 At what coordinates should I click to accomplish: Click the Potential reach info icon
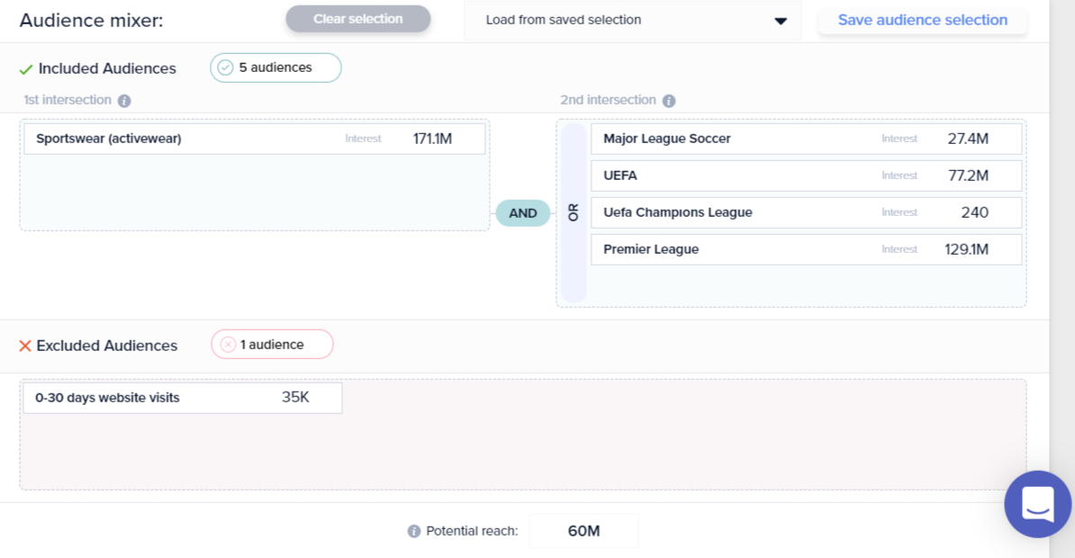point(414,531)
